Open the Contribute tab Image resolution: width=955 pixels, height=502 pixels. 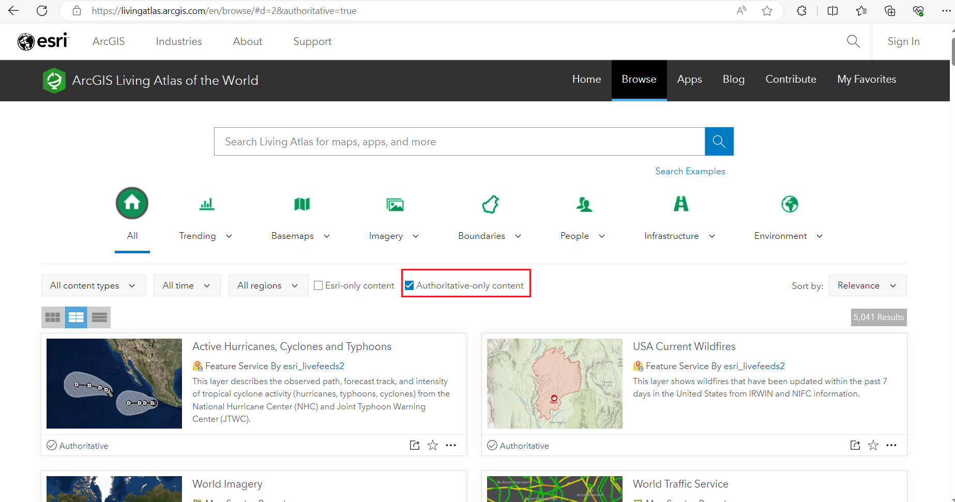(x=791, y=79)
